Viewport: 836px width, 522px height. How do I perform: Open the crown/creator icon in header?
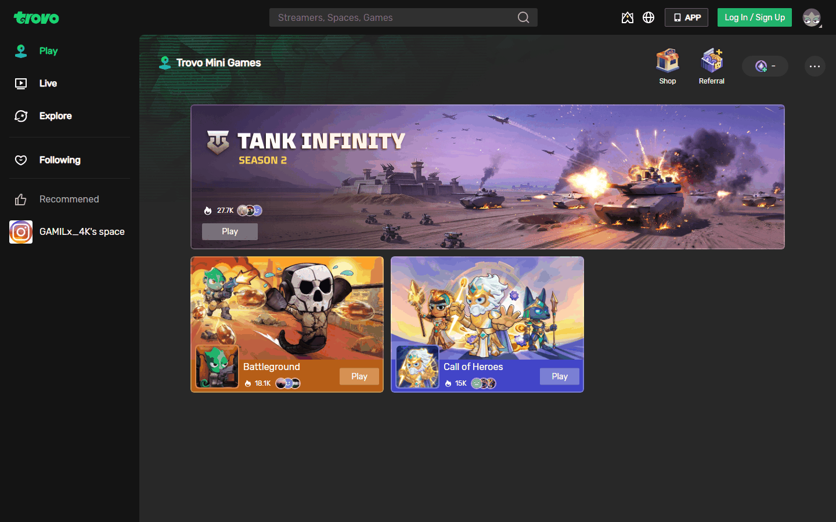click(x=628, y=17)
